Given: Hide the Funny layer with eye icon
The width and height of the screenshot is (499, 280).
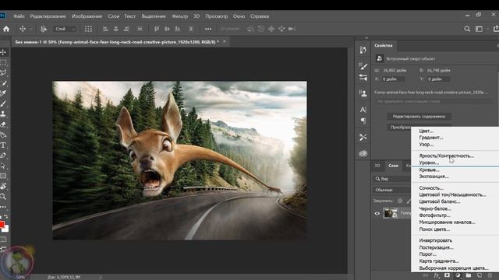Looking at the screenshot, I should pyautogui.click(x=377, y=213).
